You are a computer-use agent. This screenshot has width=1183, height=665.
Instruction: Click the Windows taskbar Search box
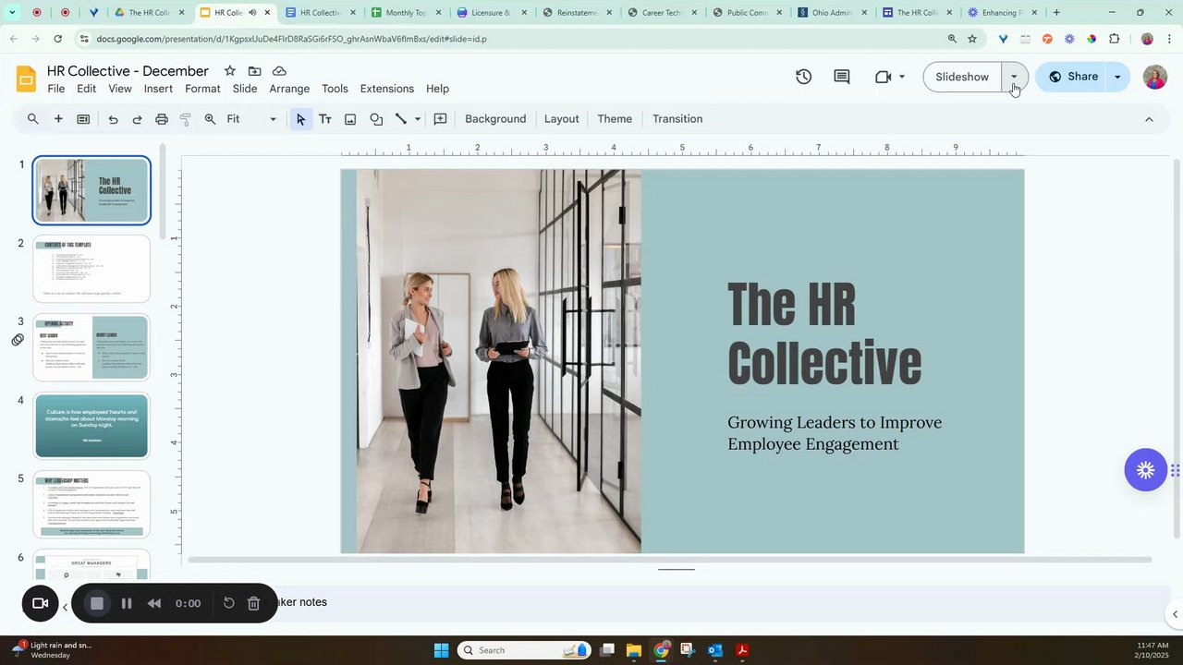(x=525, y=650)
